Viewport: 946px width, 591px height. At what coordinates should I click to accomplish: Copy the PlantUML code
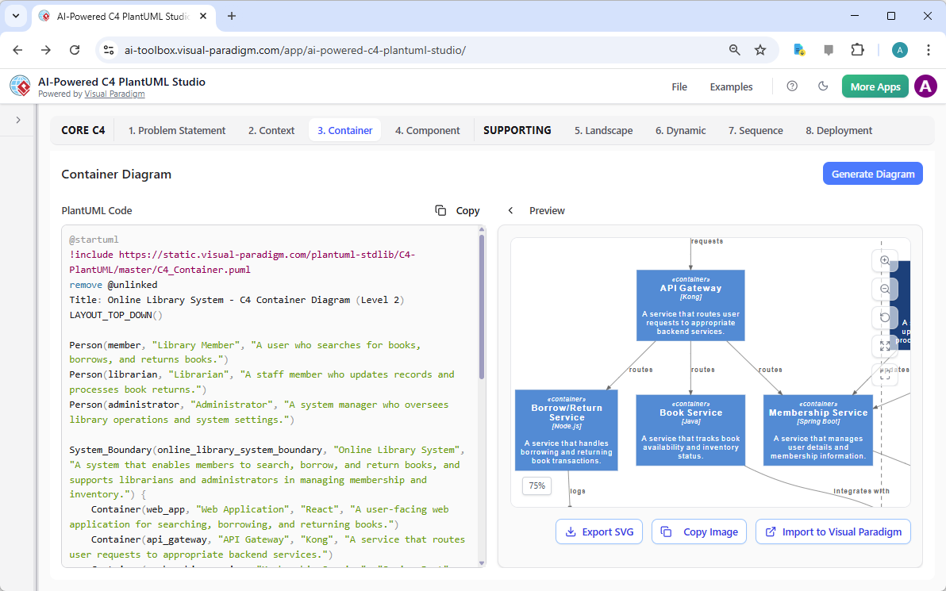click(x=456, y=210)
